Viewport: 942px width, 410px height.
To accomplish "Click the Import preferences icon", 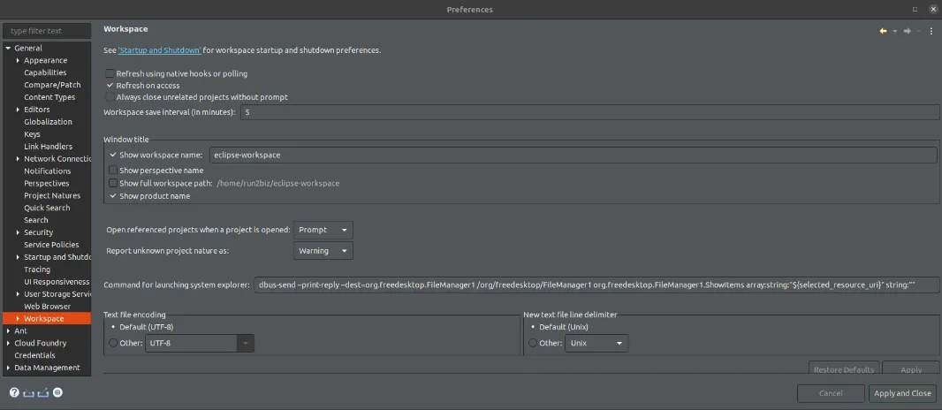I will [x=28, y=392].
